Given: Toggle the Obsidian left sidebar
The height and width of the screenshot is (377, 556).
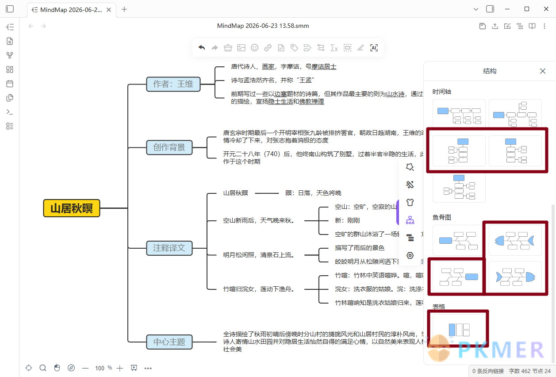Looking at the screenshot, I should tap(10, 9).
